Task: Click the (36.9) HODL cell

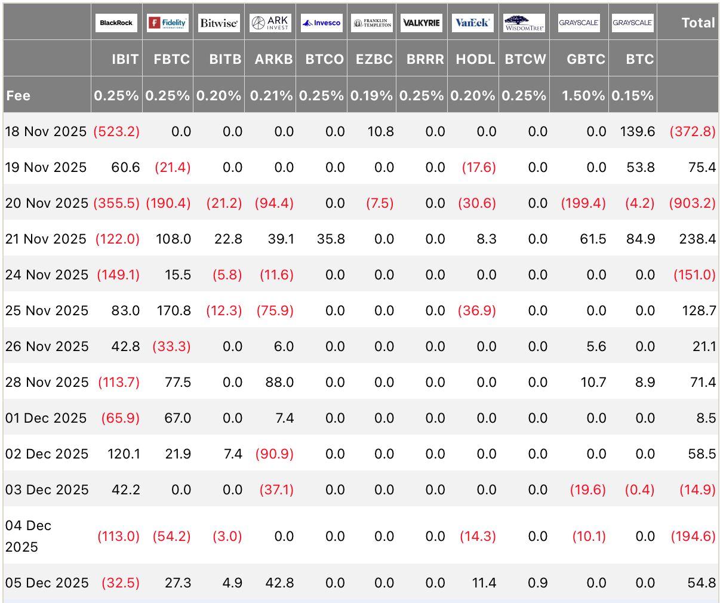Action: 477,310
